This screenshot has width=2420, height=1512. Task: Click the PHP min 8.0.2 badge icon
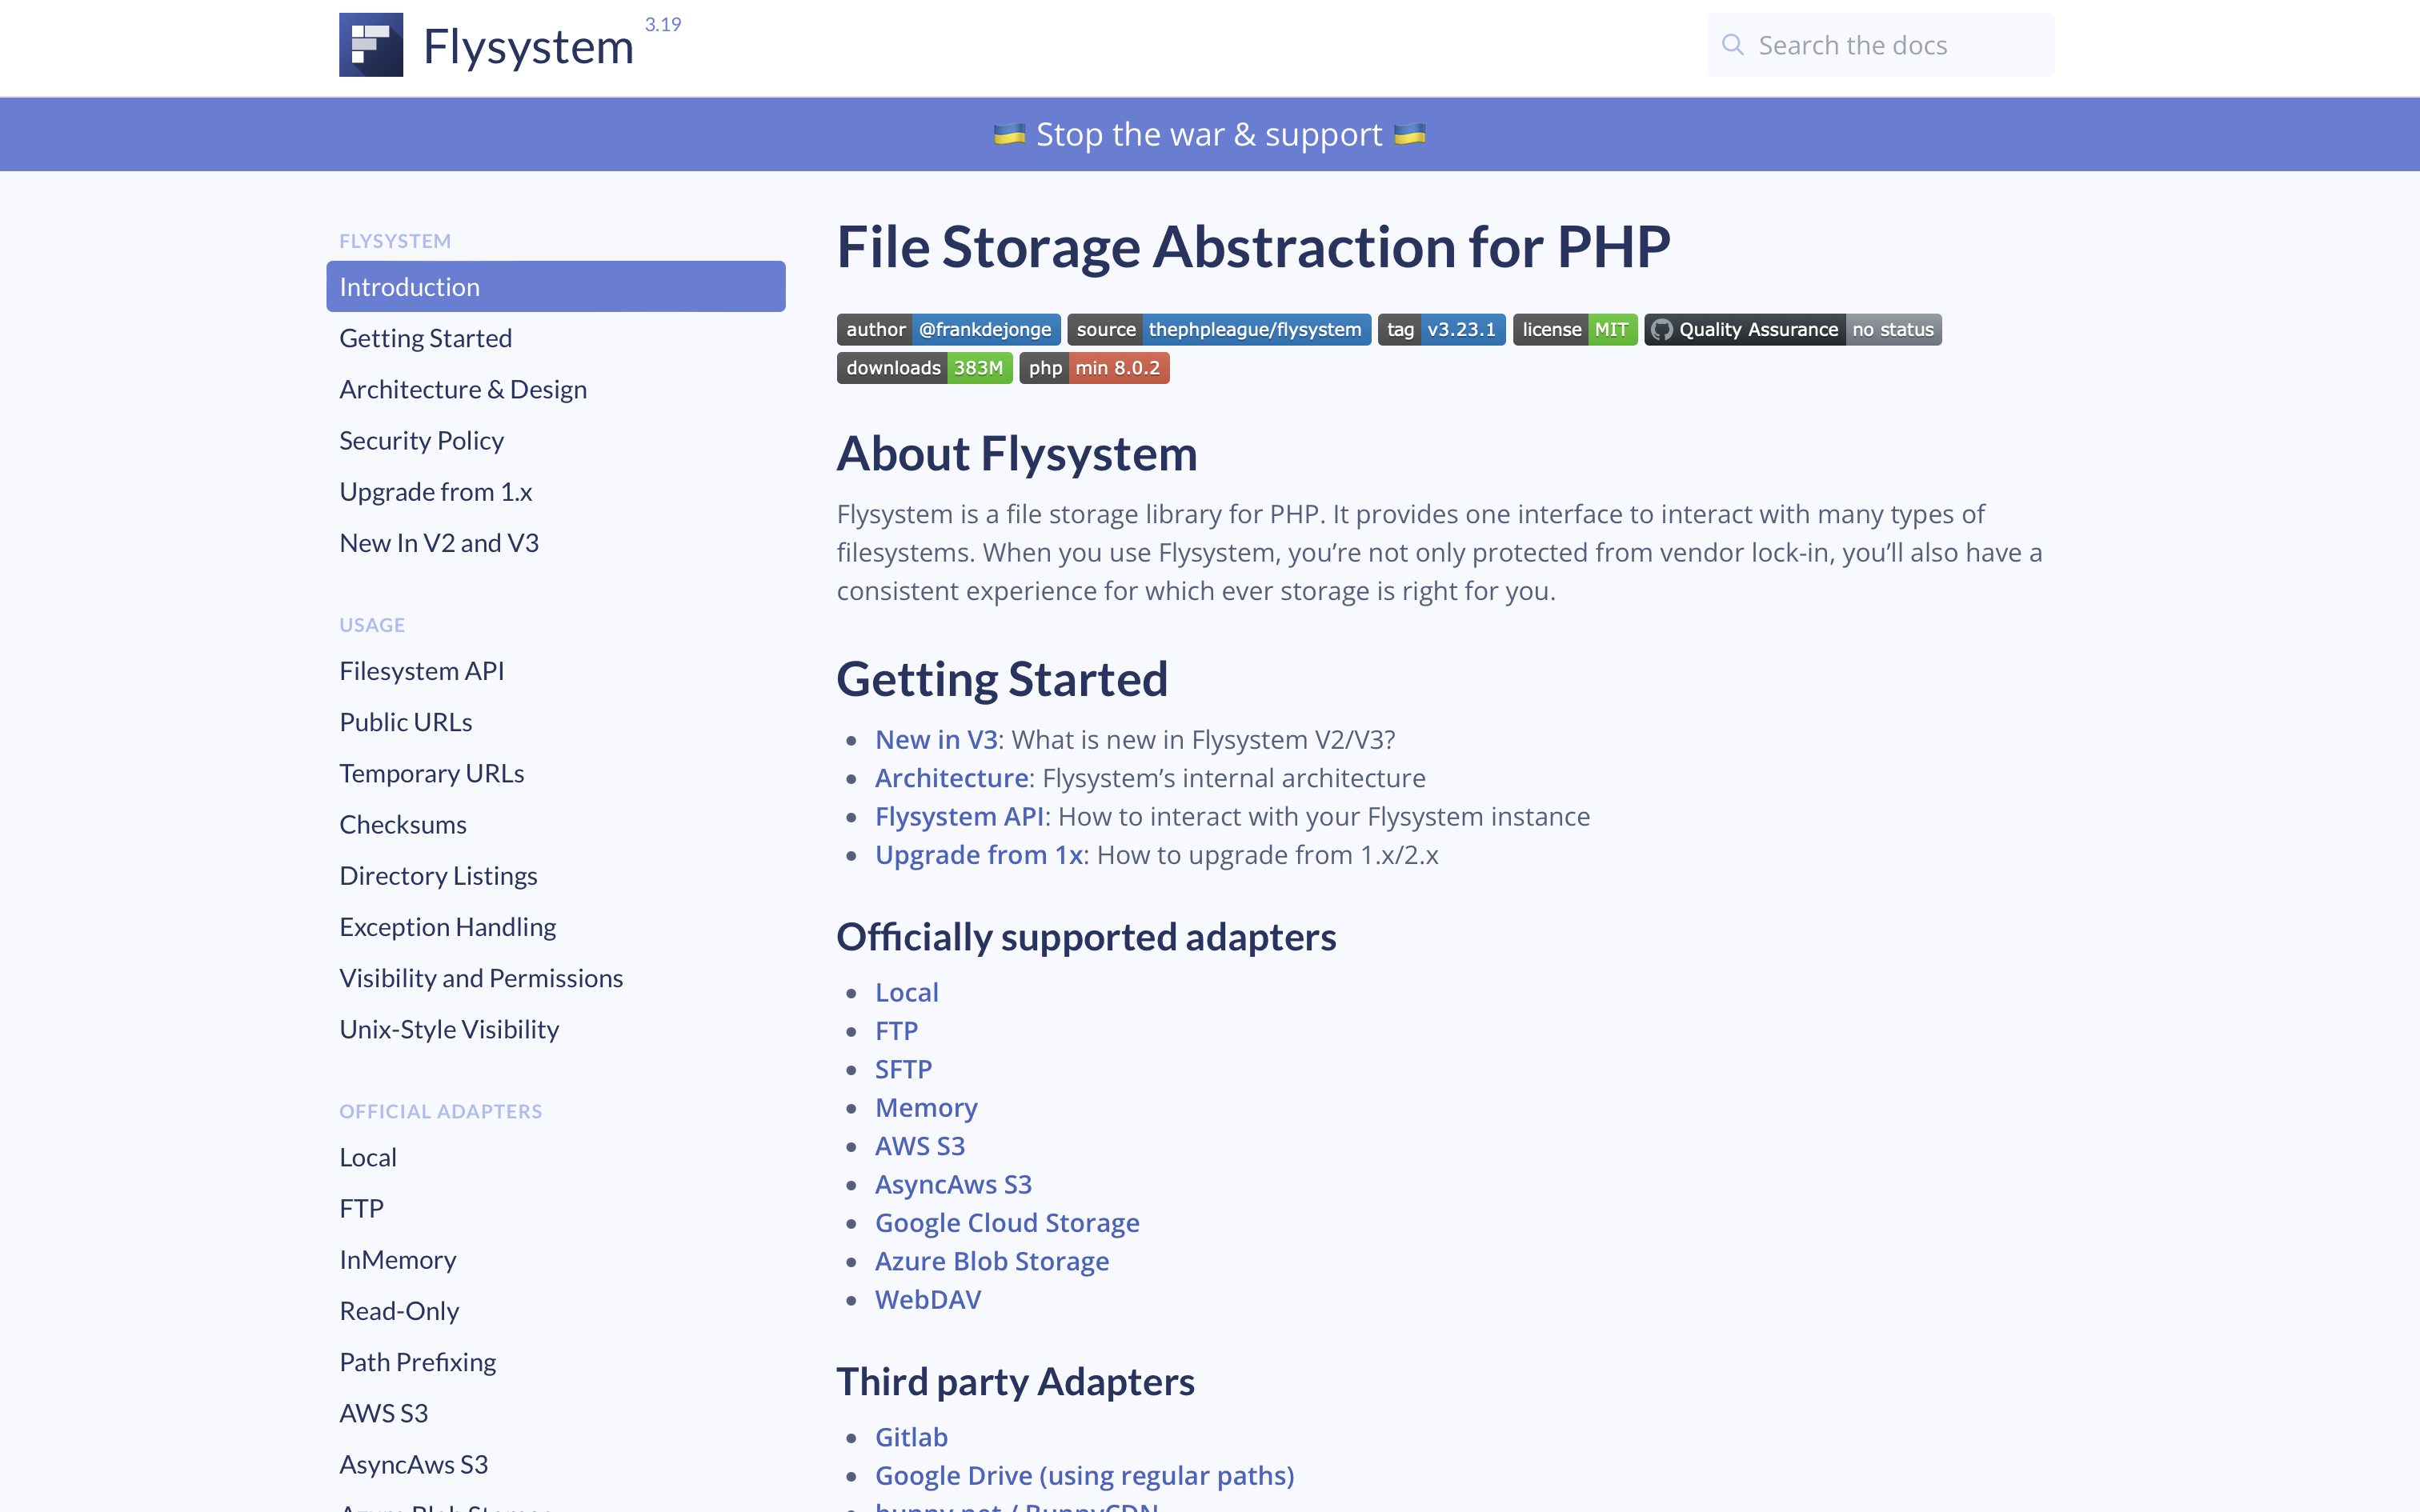tap(1094, 367)
